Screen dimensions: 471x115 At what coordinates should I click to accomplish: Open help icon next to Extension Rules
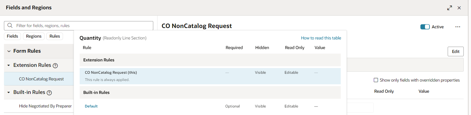(55, 65)
